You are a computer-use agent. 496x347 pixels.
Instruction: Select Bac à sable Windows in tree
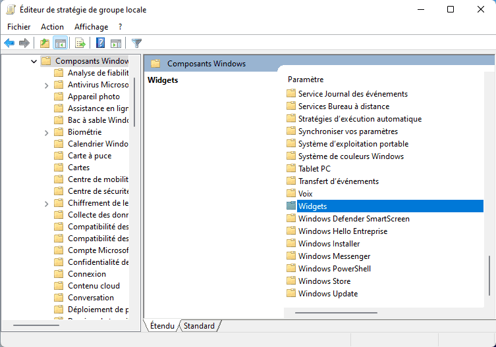click(98, 120)
